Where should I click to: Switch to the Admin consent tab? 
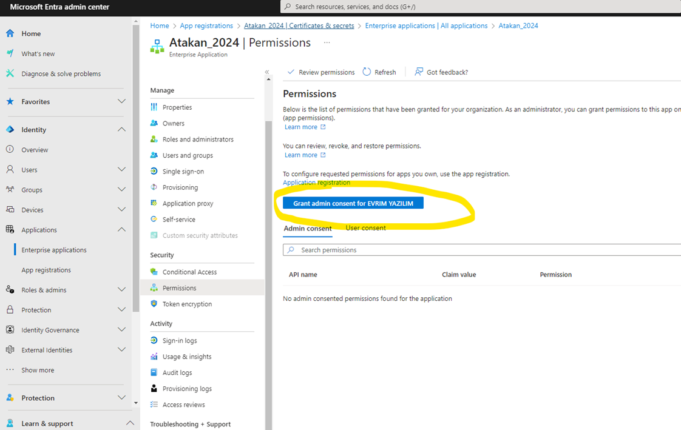(308, 228)
